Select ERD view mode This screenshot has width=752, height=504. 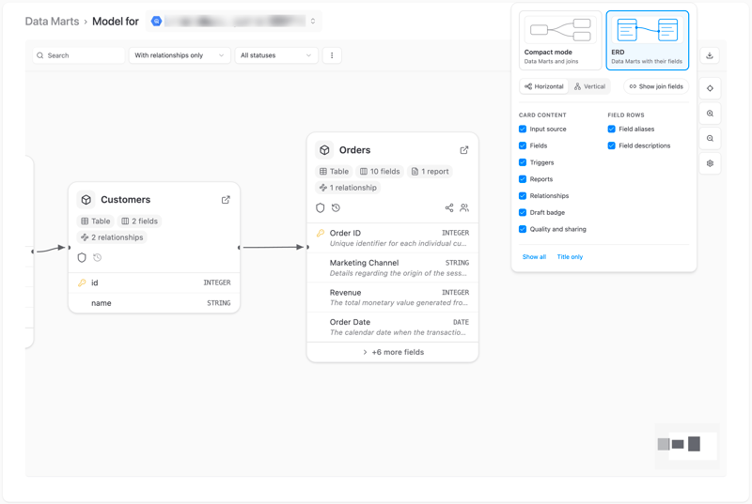(x=647, y=40)
